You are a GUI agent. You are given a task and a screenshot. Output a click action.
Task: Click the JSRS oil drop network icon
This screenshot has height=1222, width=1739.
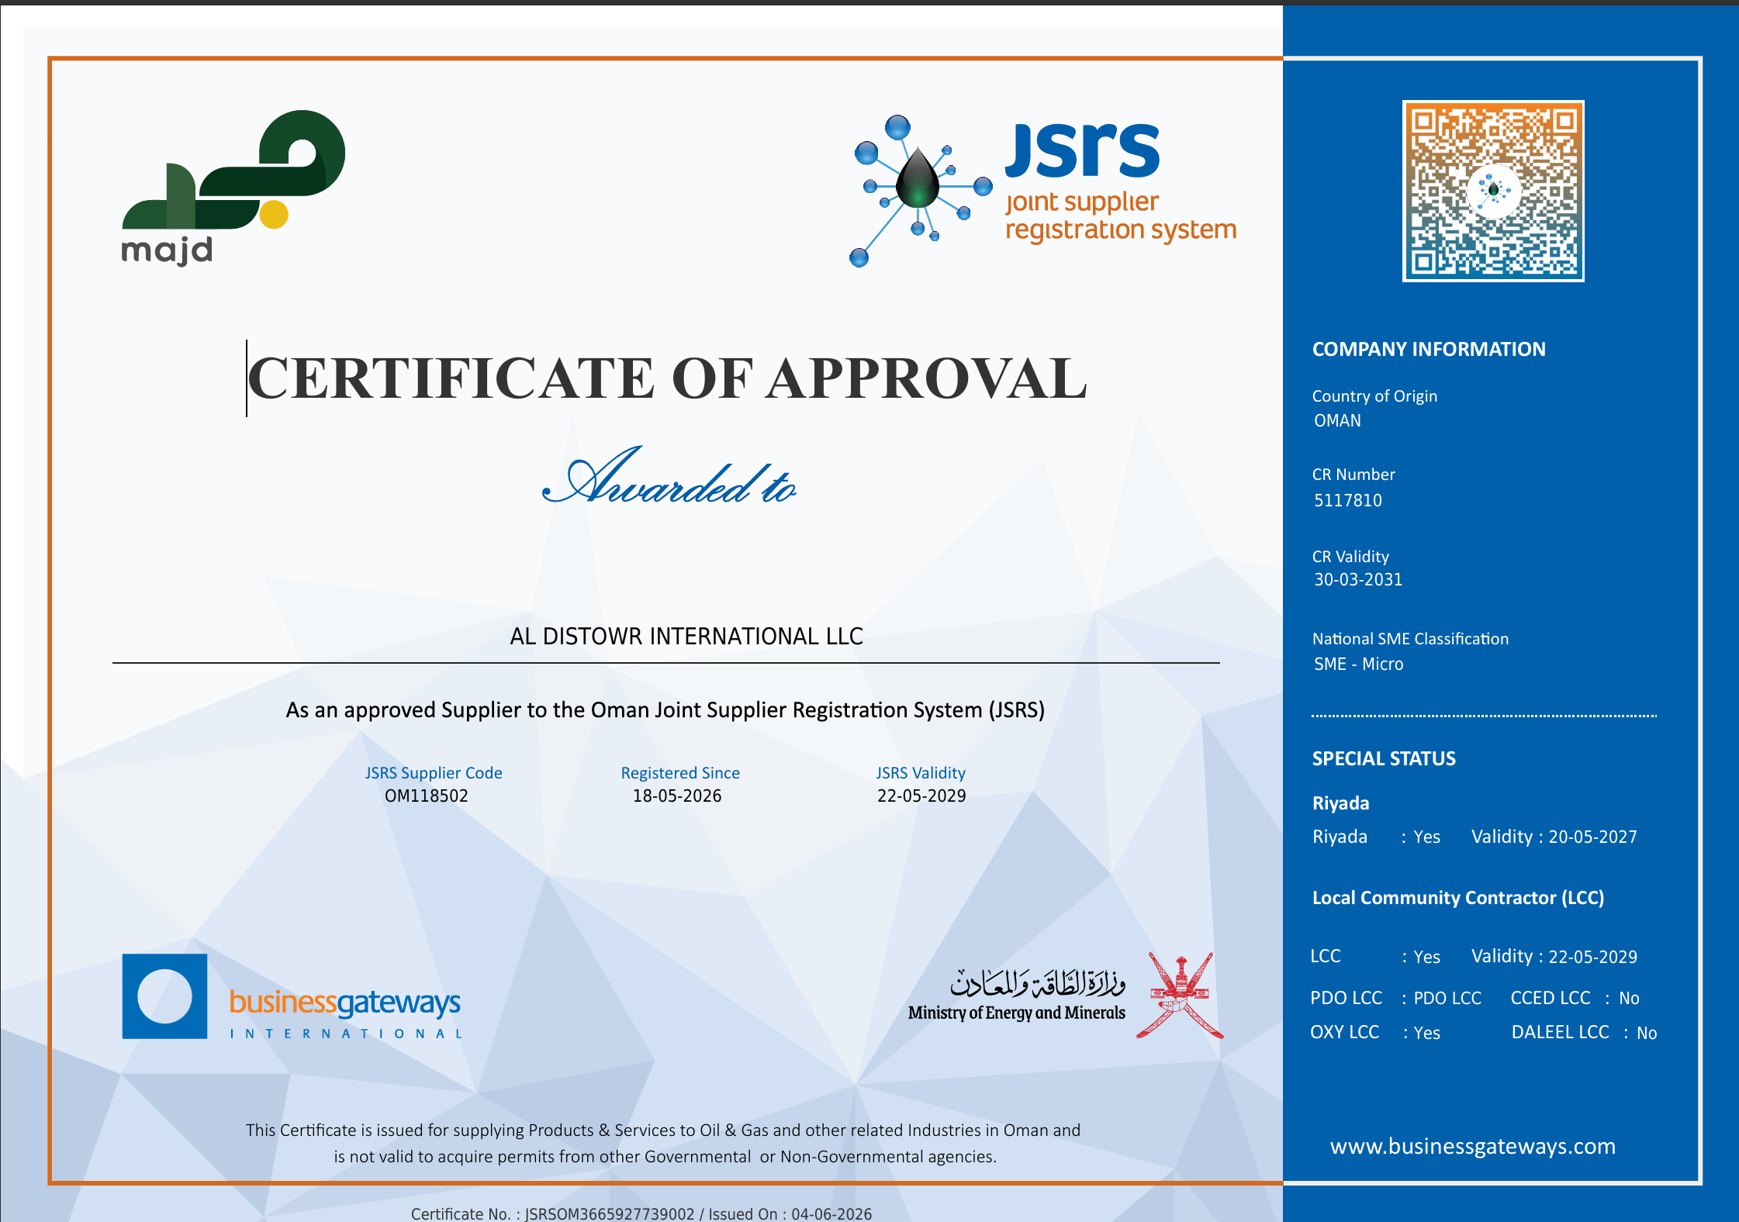(921, 190)
